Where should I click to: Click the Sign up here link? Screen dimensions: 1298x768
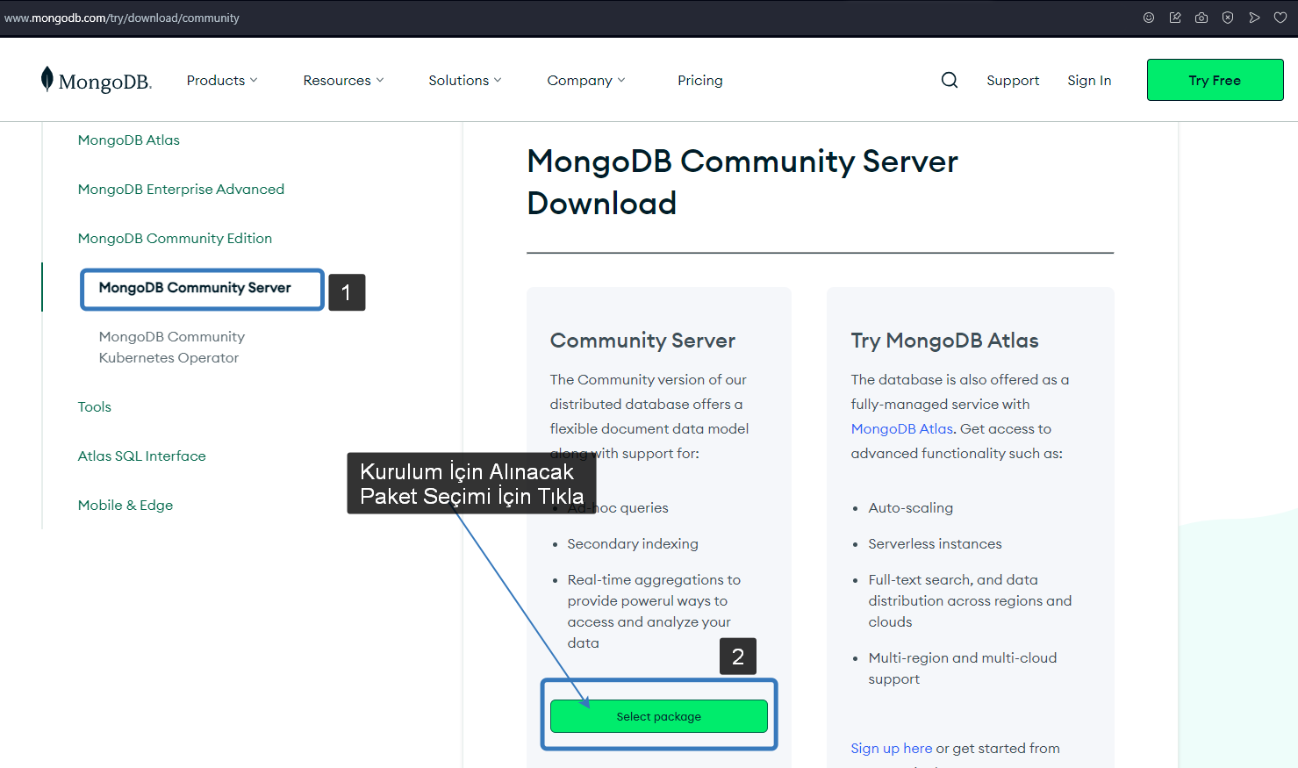click(891, 748)
